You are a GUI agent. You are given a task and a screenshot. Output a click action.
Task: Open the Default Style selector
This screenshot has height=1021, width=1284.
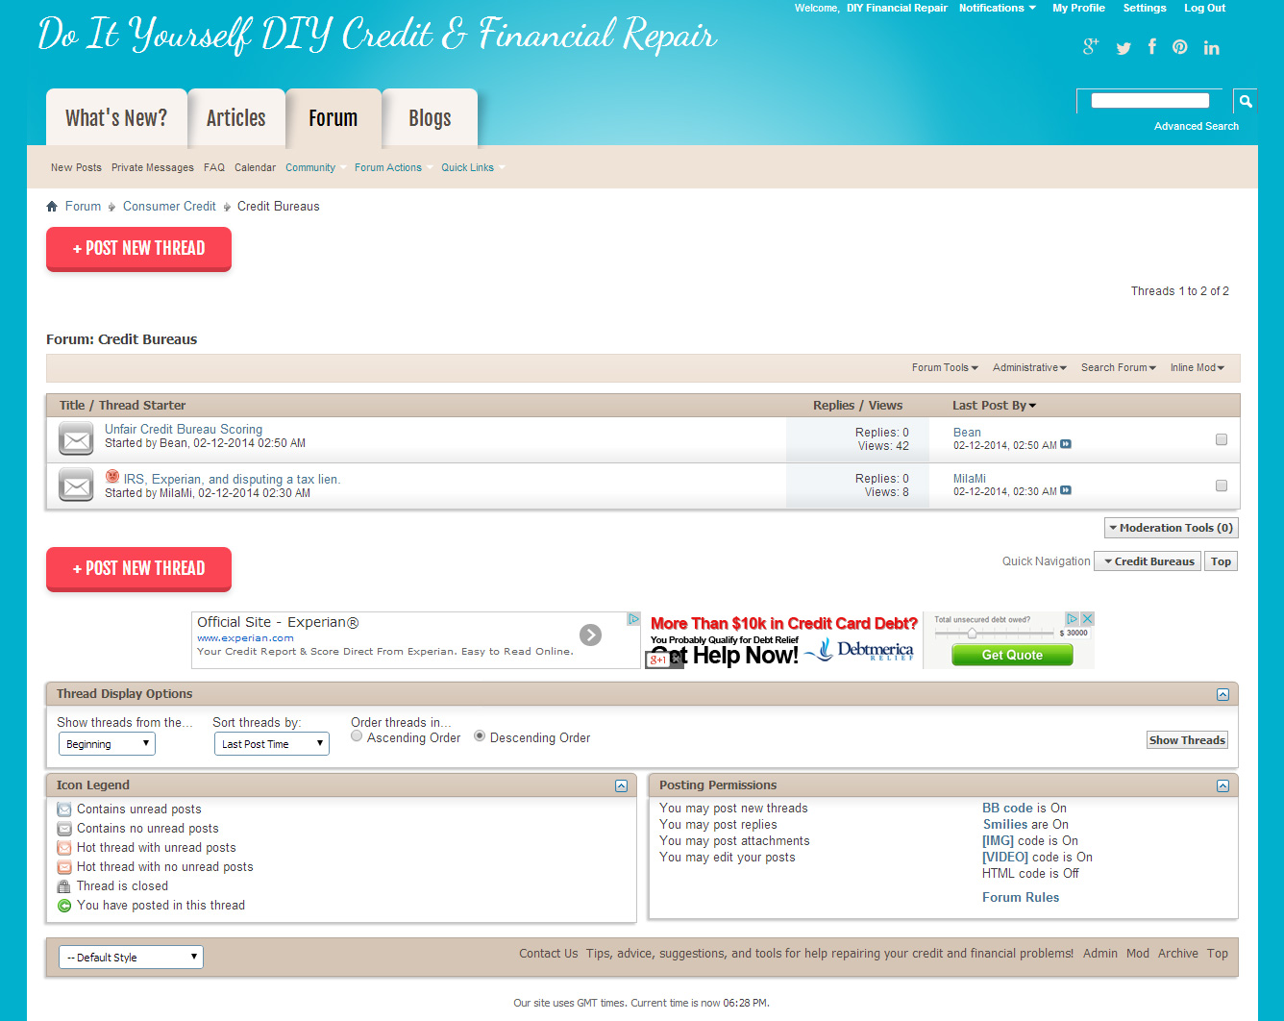(132, 957)
